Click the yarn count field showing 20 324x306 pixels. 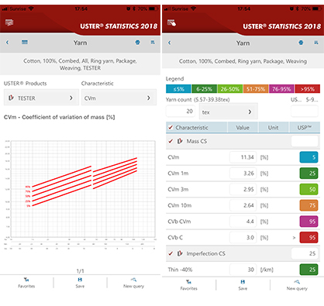[x=181, y=111]
